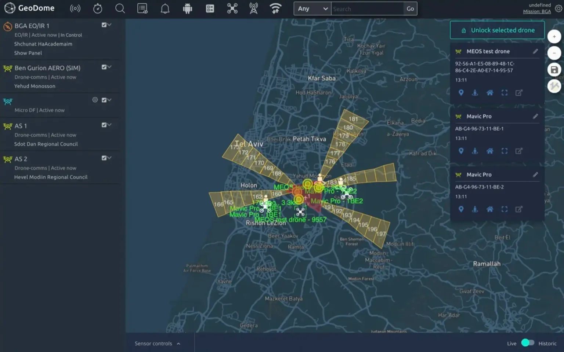Expand Ben Gurion AERO (SIM) chevron
The image size is (564, 352).
click(x=109, y=67)
